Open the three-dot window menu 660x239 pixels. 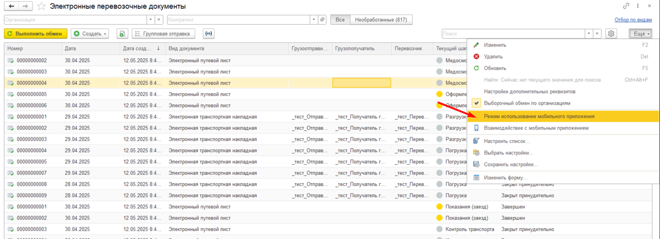pos(638,6)
